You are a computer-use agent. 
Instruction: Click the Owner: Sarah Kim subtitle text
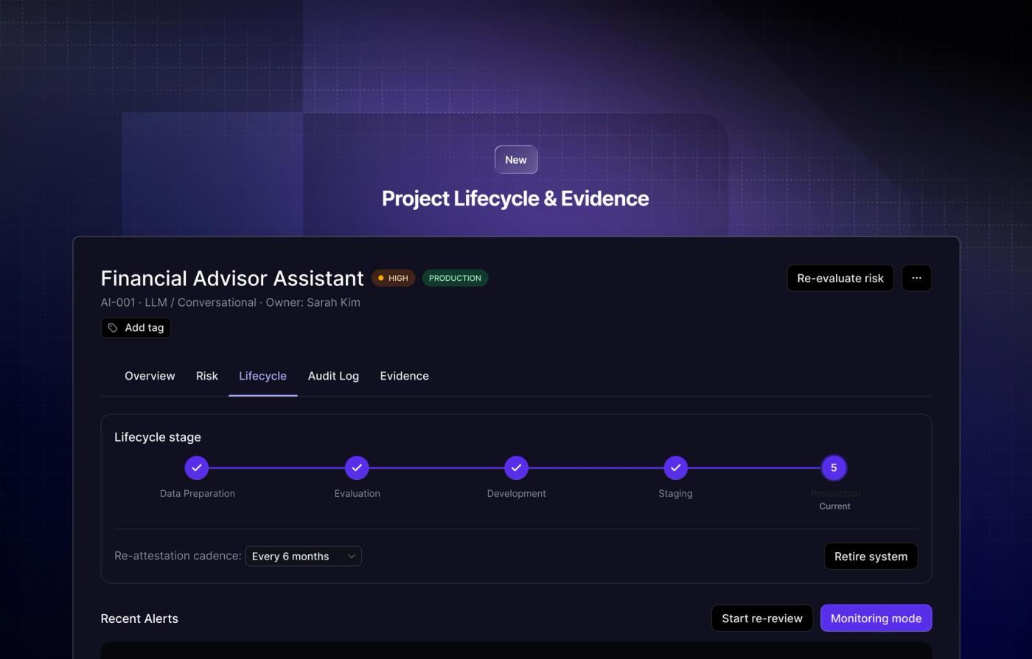(313, 302)
